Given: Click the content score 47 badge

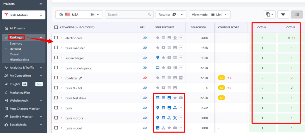Looking at the screenshot, I should click(x=221, y=88).
